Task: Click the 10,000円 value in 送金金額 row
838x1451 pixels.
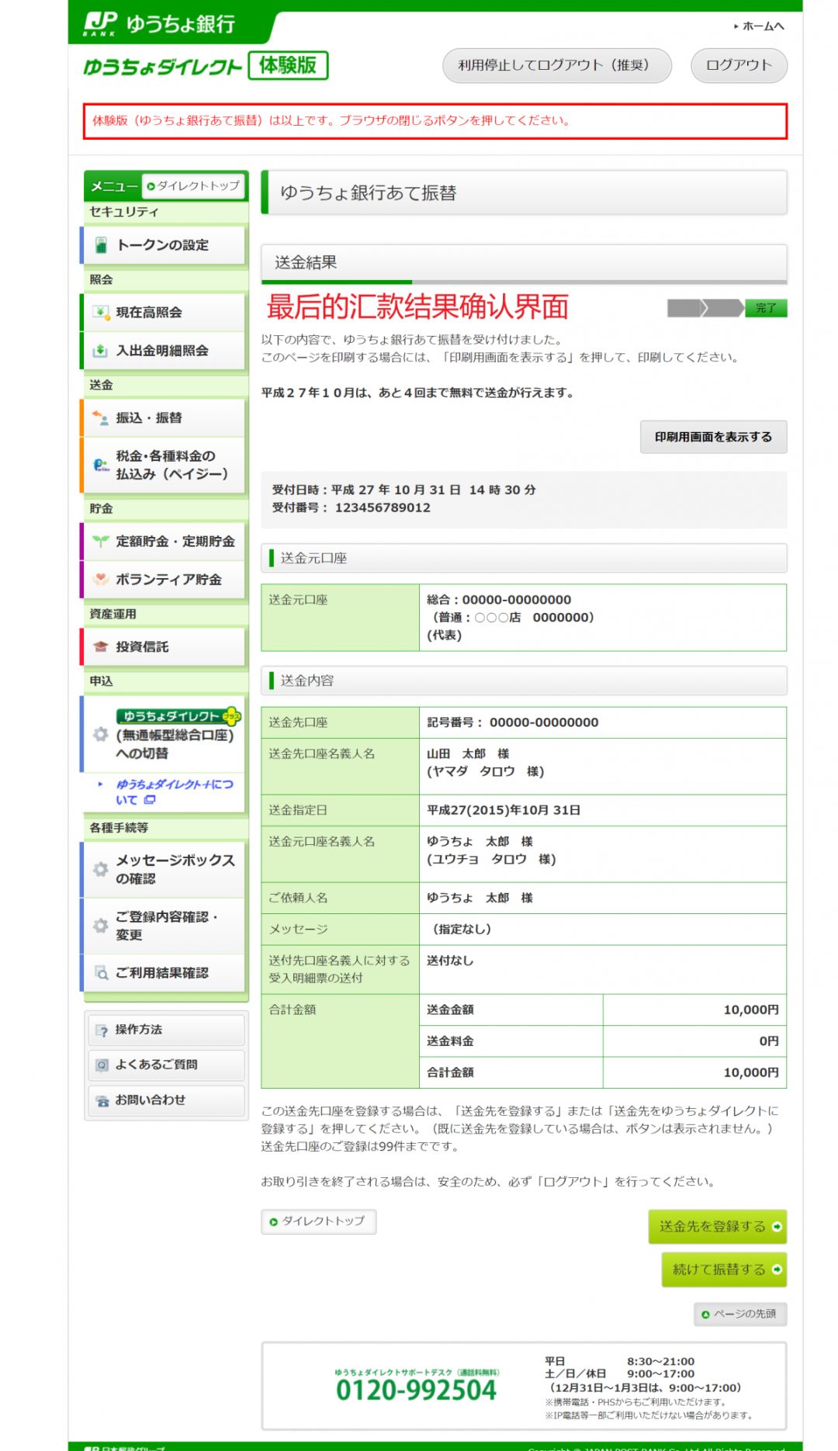Action: pyautogui.click(x=750, y=1009)
